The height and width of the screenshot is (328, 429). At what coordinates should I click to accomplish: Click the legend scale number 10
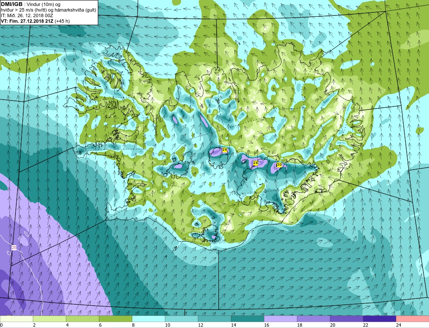167,325
